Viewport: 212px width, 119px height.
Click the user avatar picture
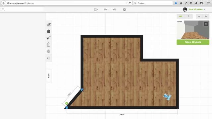tap(185, 10)
